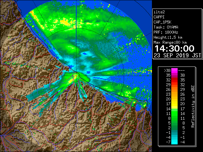Click the 'PRF: 1800Hz' line
Screen dimensions: 203x152
click(x=166, y=32)
